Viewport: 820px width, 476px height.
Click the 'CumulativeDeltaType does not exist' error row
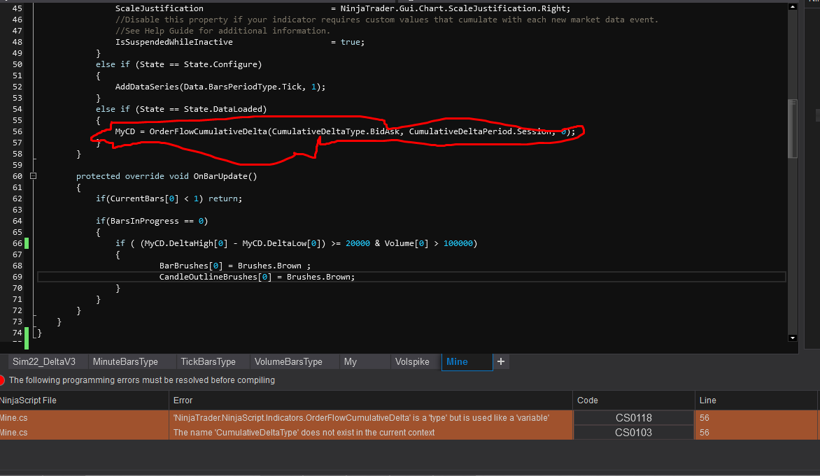304,432
